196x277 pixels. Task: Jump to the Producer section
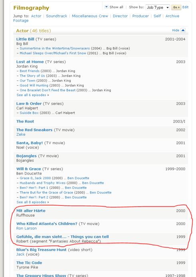140,16
